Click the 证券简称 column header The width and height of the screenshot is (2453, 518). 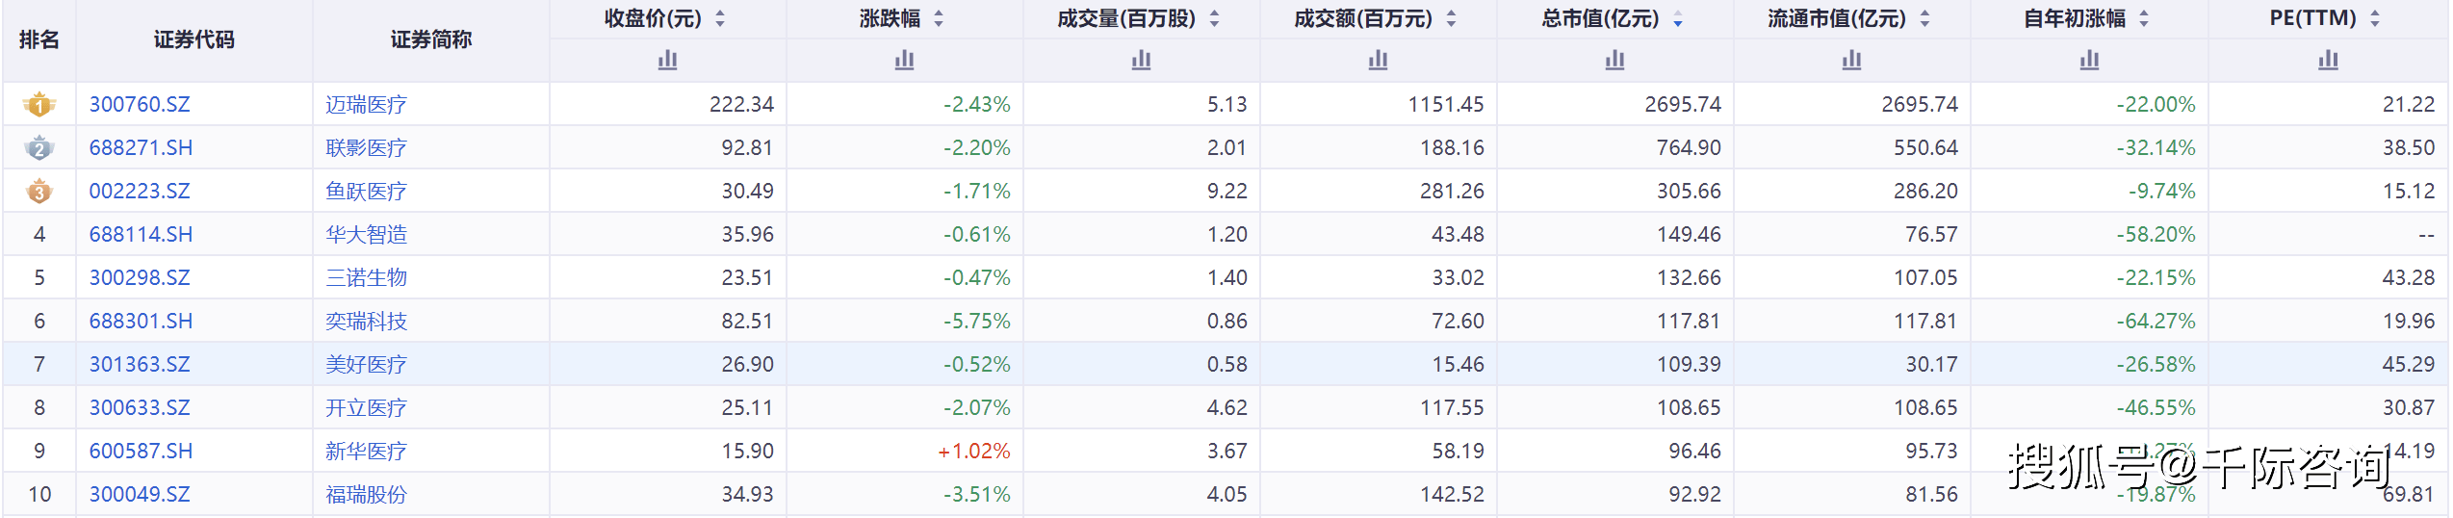tap(430, 39)
